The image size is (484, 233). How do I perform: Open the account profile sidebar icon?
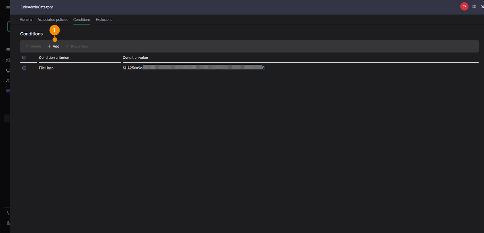click(8, 223)
